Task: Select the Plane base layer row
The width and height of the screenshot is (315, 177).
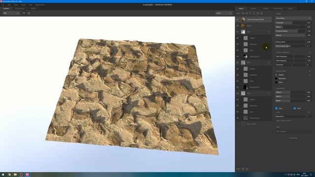Action: [x=254, y=124]
